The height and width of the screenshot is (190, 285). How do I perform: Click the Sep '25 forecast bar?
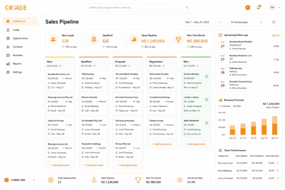[274, 120]
